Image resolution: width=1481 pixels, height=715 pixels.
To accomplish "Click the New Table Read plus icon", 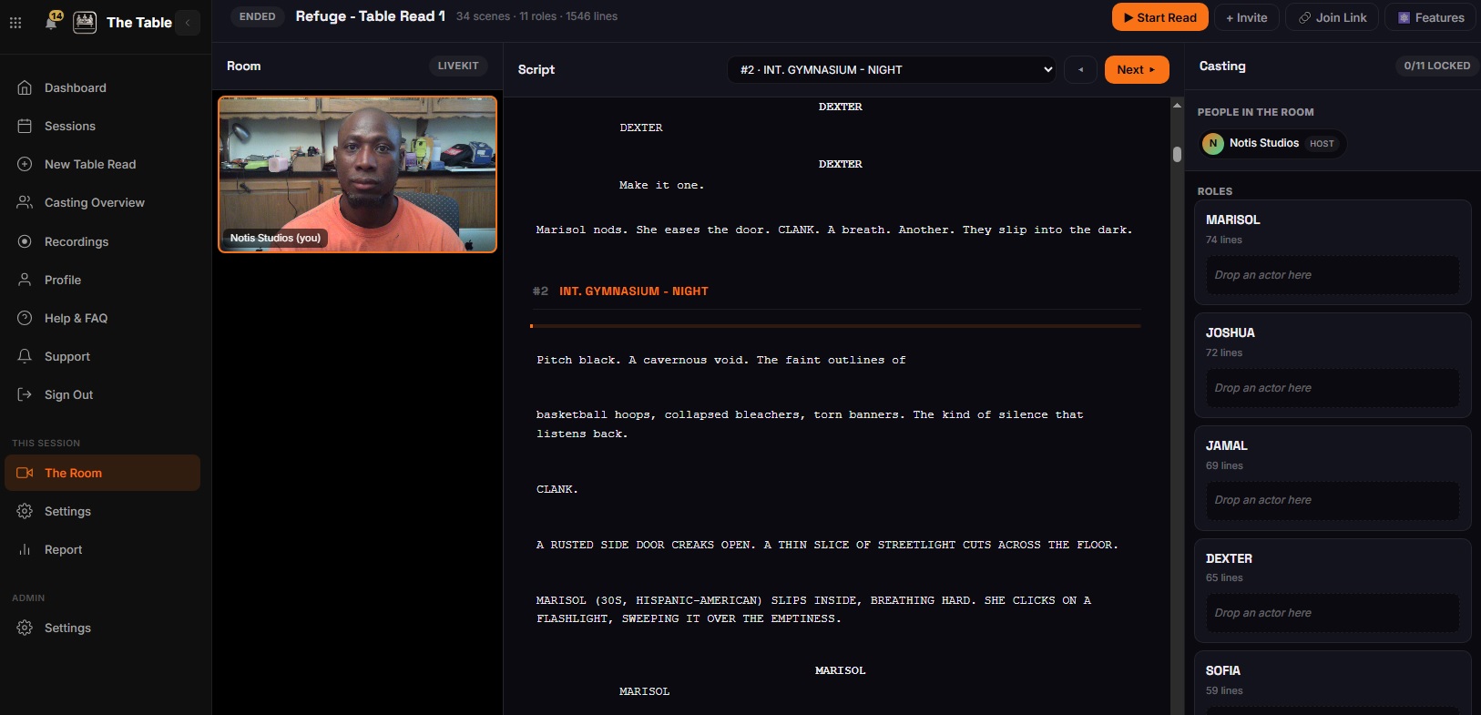I will (25, 164).
